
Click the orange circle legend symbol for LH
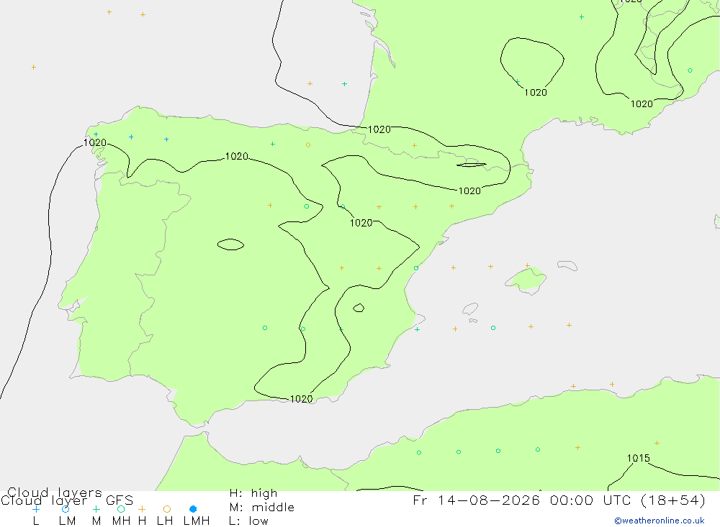(167, 509)
